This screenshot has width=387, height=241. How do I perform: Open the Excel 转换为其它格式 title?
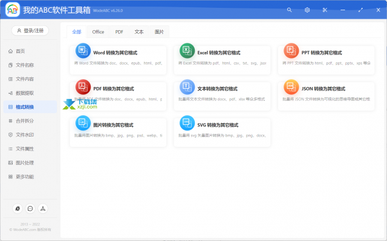click(x=219, y=53)
